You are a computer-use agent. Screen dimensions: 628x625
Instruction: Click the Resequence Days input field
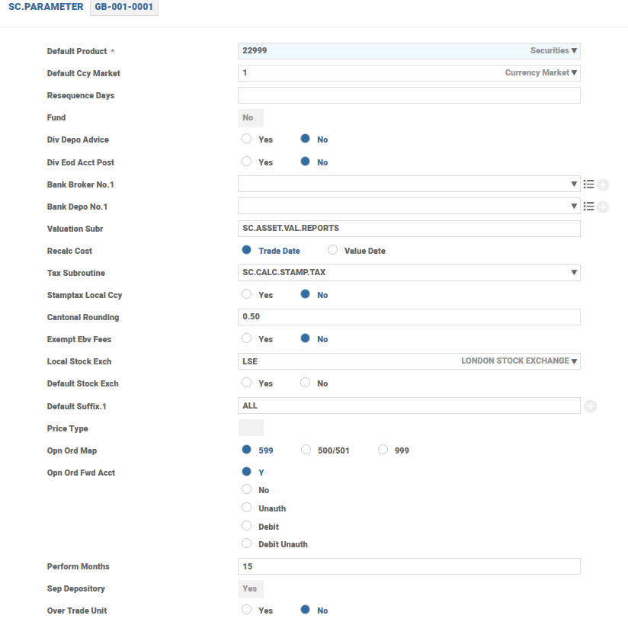pos(409,95)
